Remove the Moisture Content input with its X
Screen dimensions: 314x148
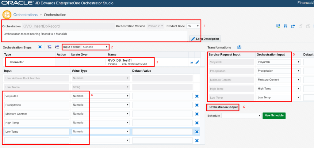click(197, 114)
